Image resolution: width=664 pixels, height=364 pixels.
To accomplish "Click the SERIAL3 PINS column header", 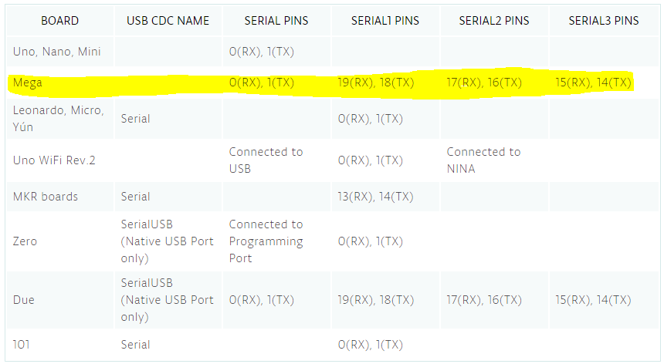I will tap(604, 21).
